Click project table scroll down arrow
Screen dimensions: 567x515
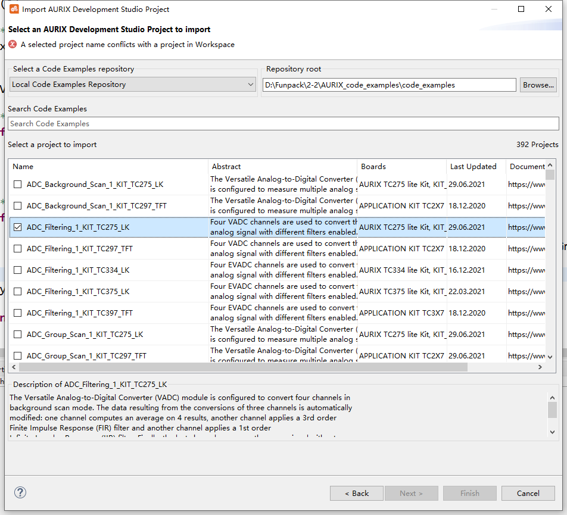click(550, 357)
